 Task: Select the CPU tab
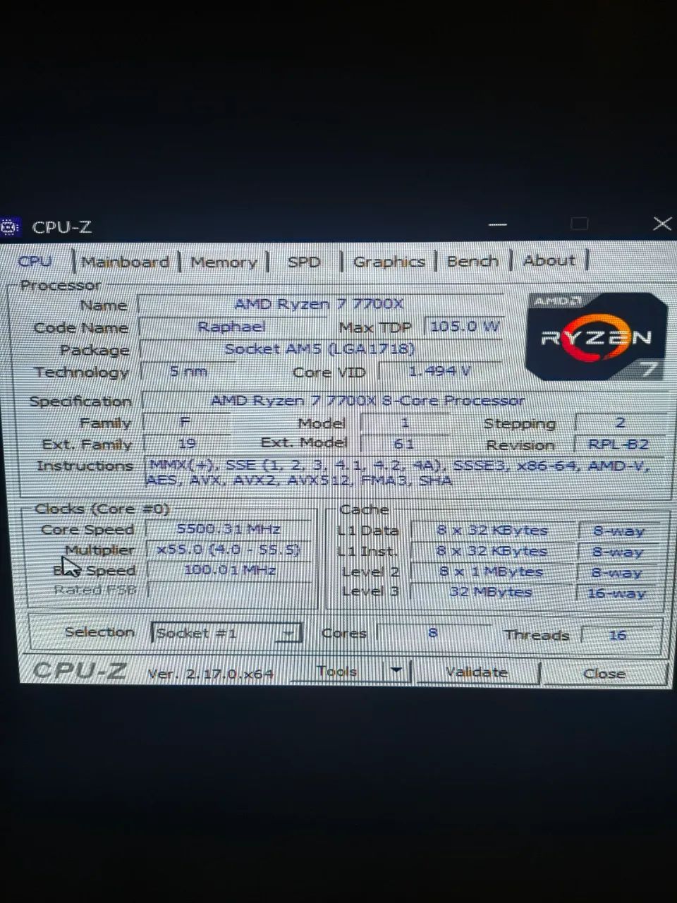(x=35, y=261)
